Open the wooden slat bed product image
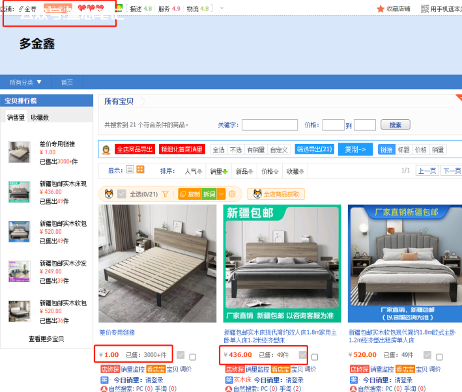This screenshot has width=462, height=392. [157, 264]
